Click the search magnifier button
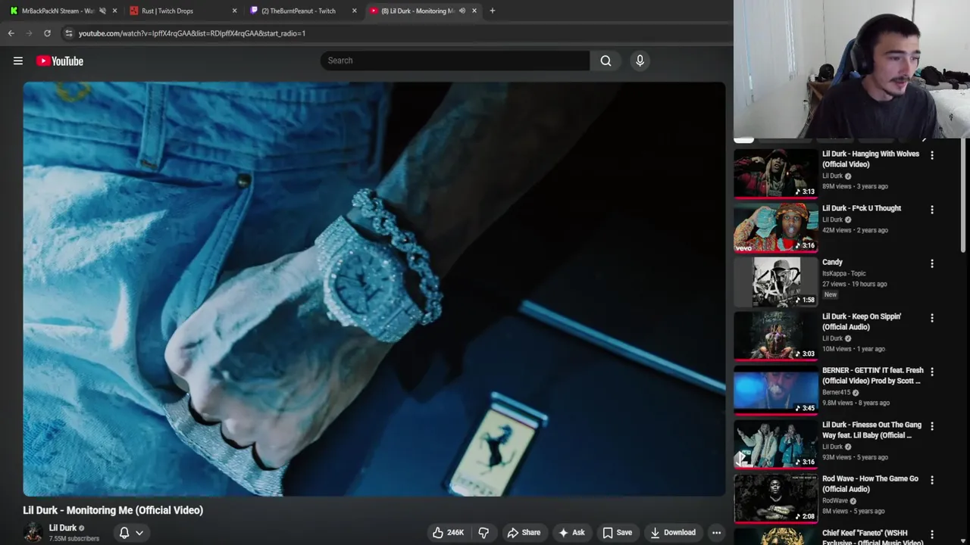The width and height of the screenshot is (970, 545). pos(605,61)
